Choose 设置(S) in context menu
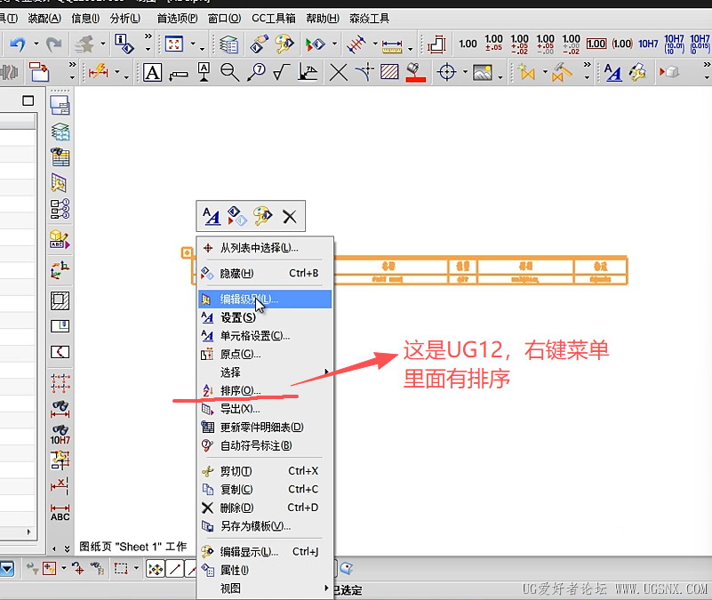712x600 pixels. (265, 317)
